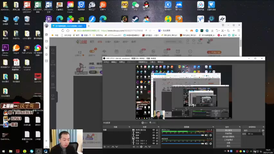
Task: Reload the page in browser toolbar
Action: point(63,30)
